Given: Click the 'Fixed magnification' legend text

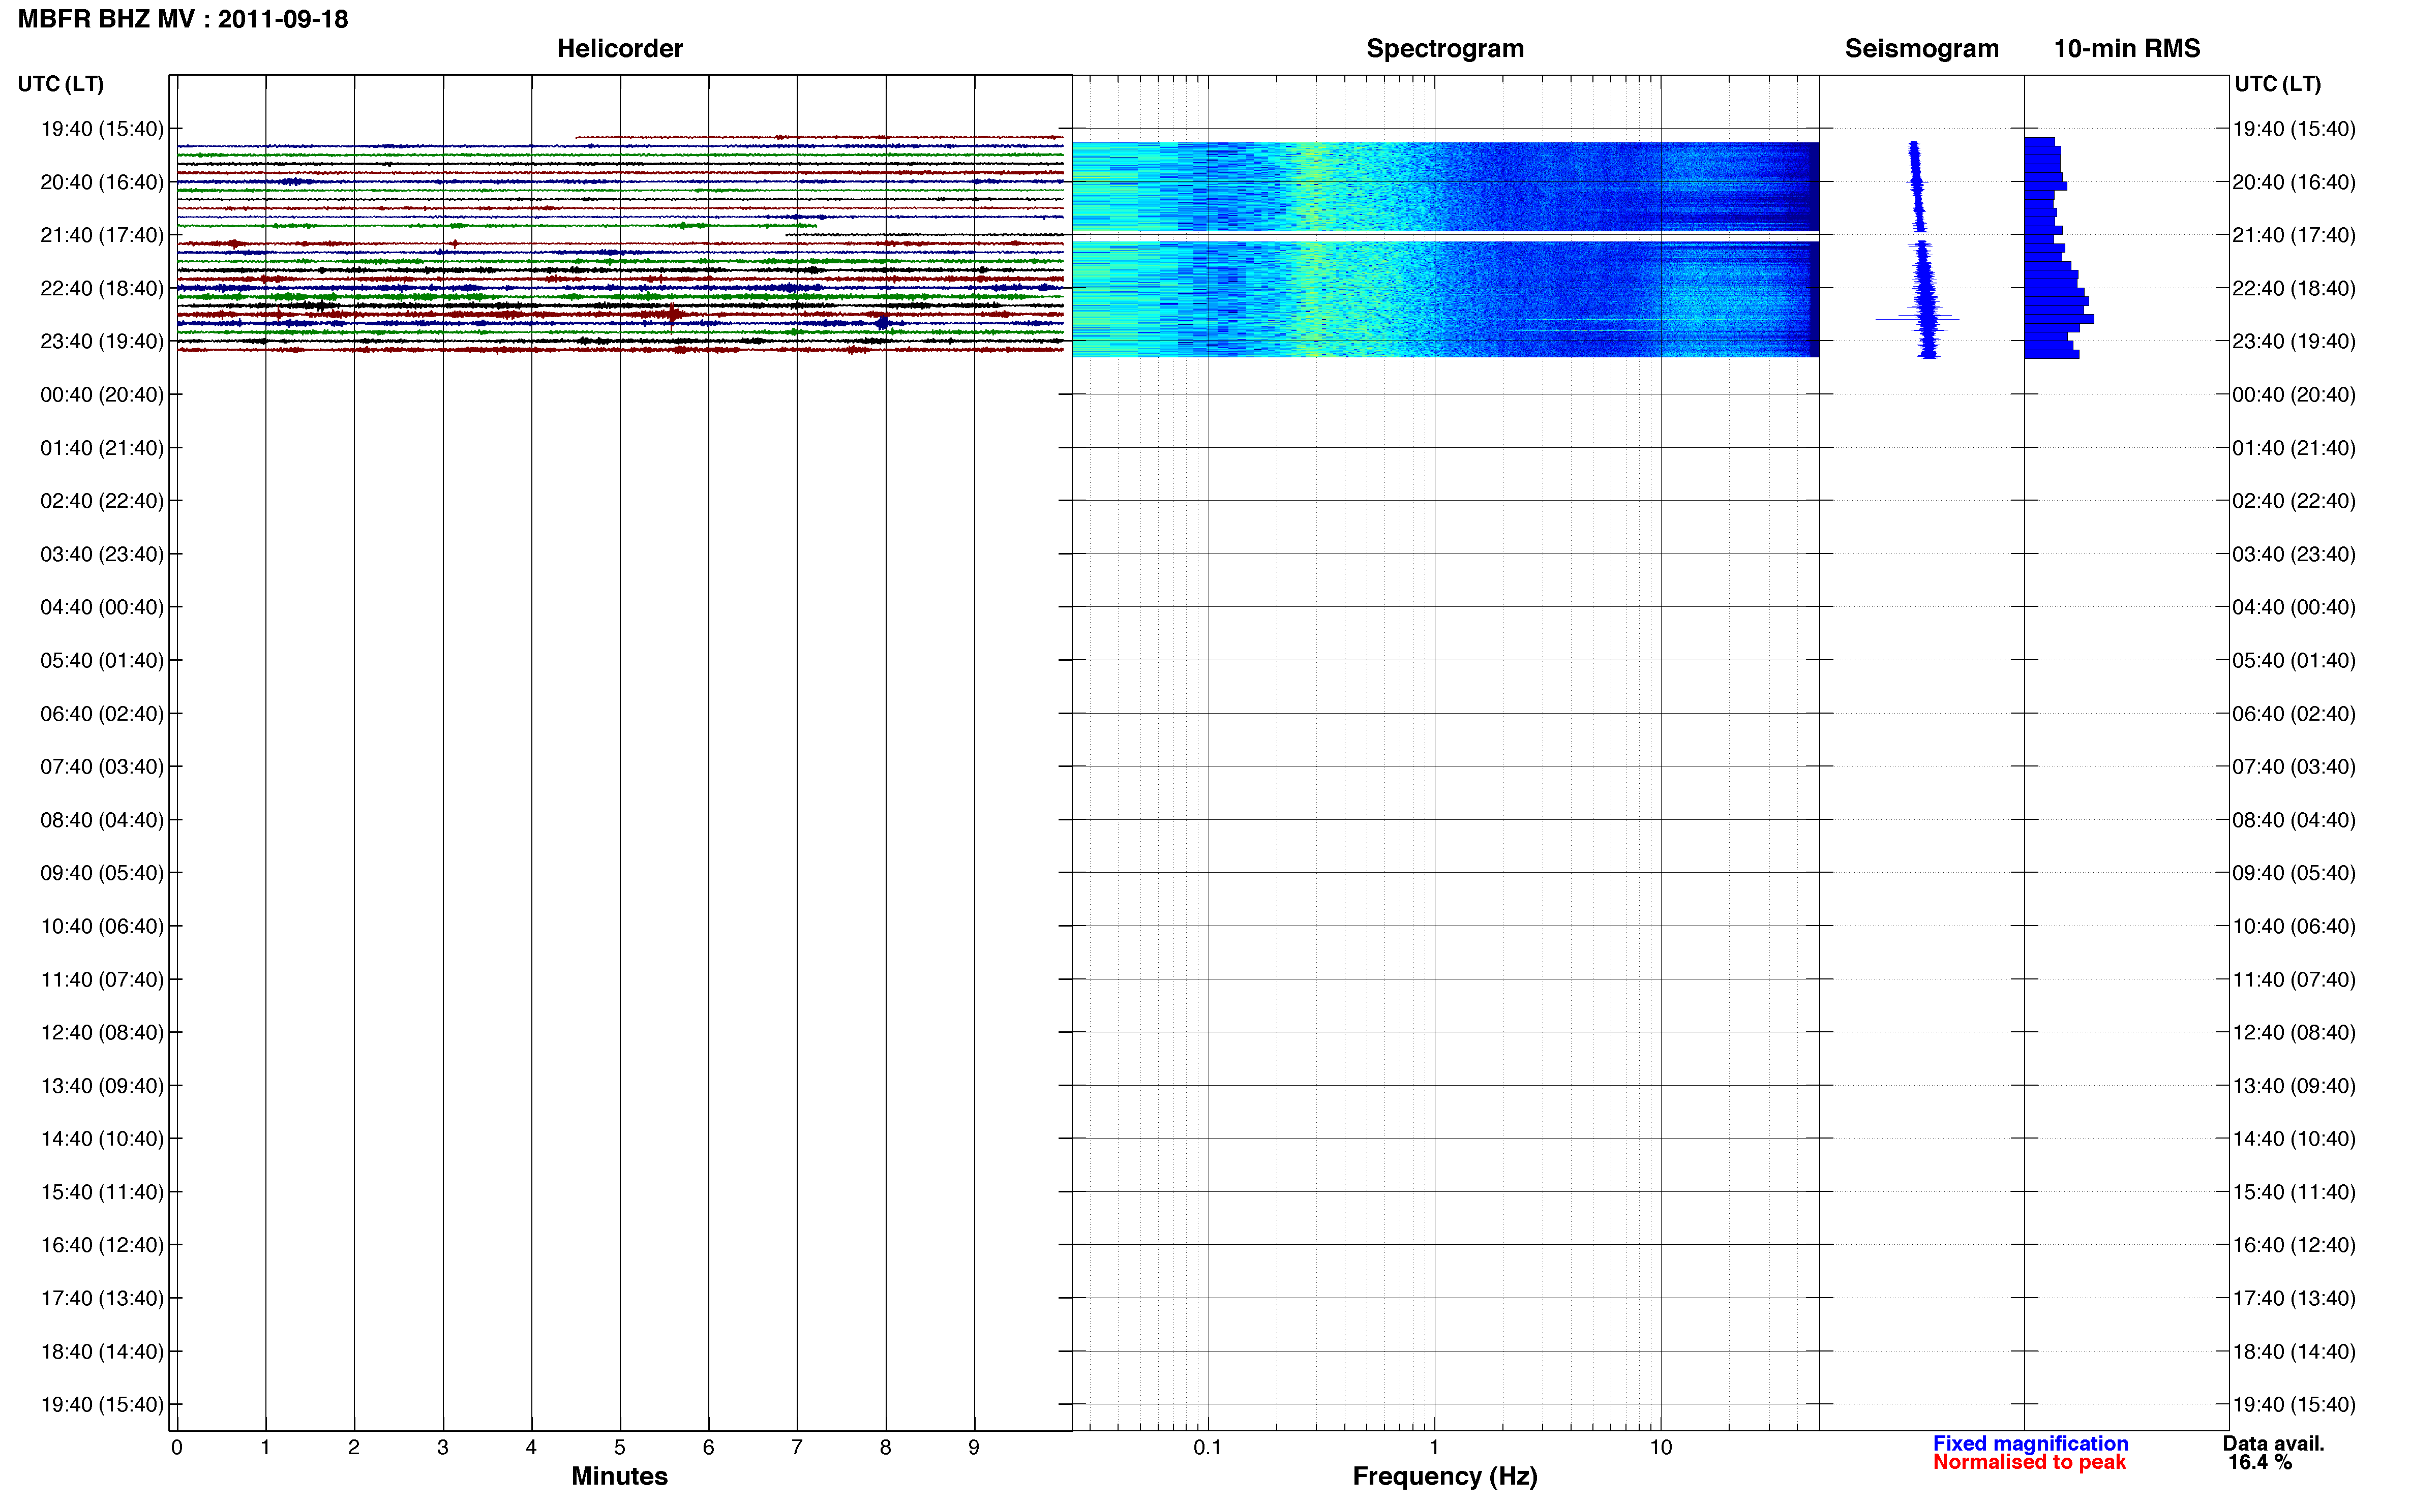Looking at the screenshot, I should click(x=2030, y=1443).
